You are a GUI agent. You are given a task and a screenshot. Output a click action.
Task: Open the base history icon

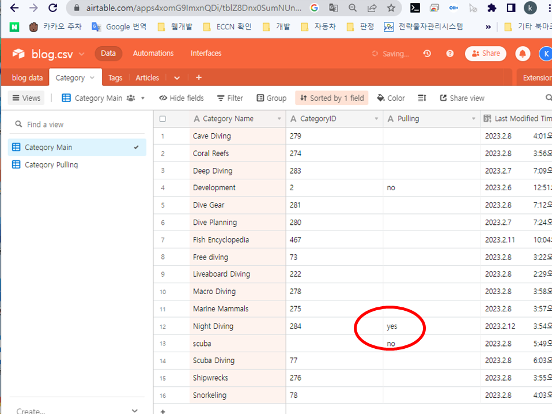pos(427,54)
